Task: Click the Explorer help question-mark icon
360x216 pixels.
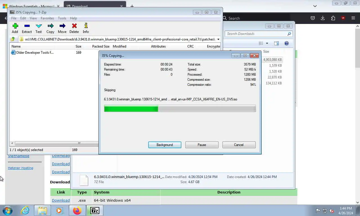Action: (287, 43)
